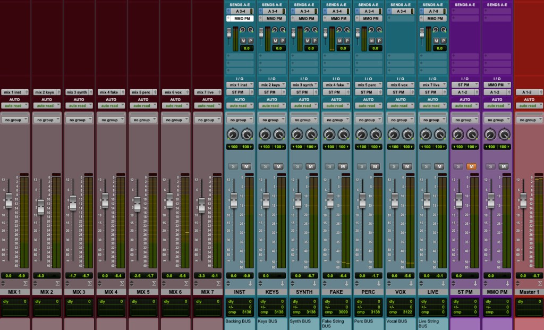Viewport: 544px width, 330px height.
Task: Click the MIX 2 volume fader handle
Action: [x=40, y=207]
